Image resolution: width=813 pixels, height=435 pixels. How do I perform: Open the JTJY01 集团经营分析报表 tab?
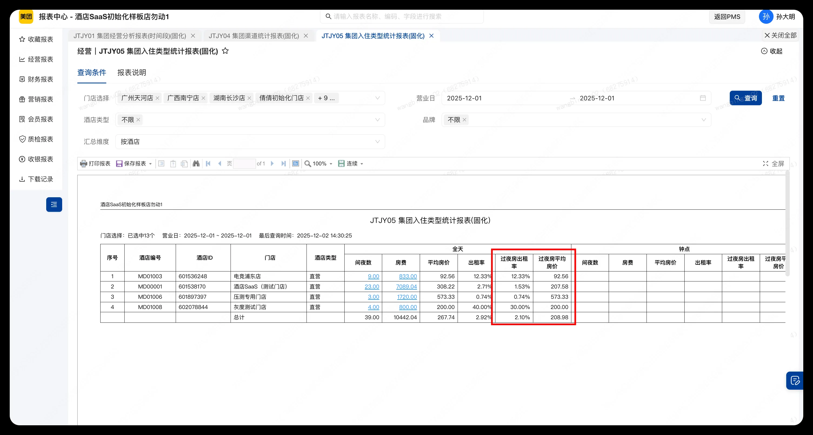click(129, 36)
